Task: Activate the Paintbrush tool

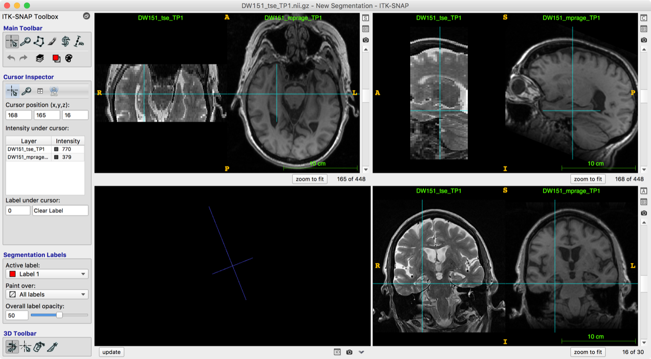Action: tap(52, 42)
